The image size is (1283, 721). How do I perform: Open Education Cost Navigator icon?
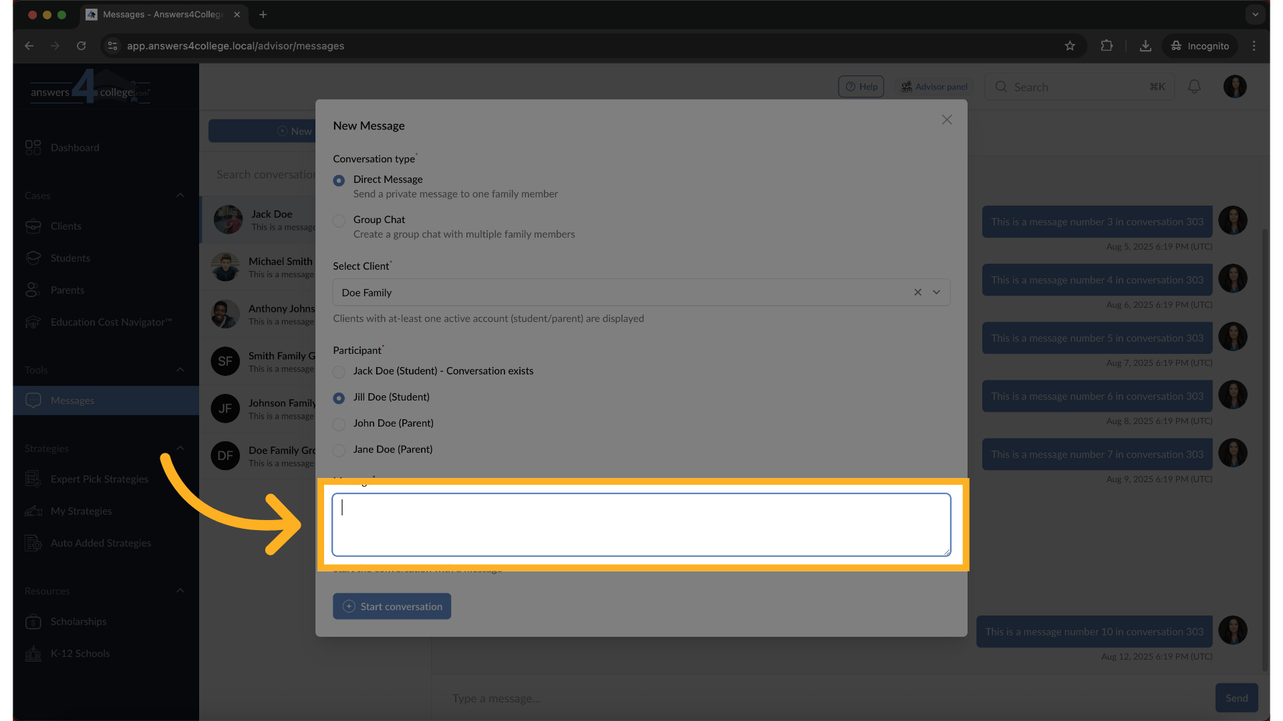pyautogui.click(x=33, y=322)
